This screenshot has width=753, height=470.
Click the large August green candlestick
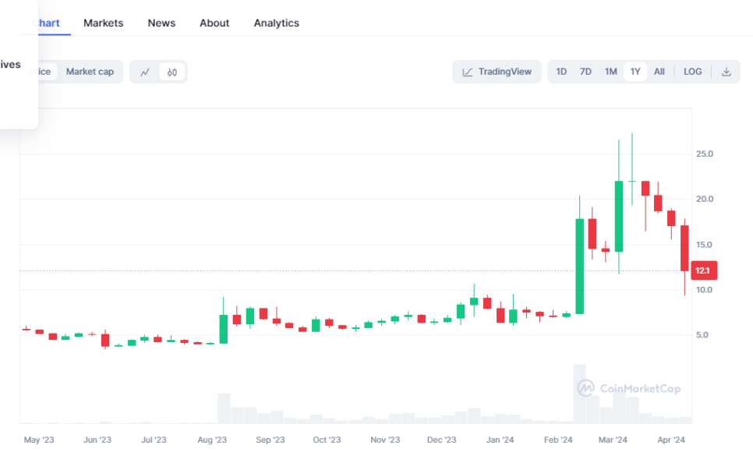pos(223,330)
